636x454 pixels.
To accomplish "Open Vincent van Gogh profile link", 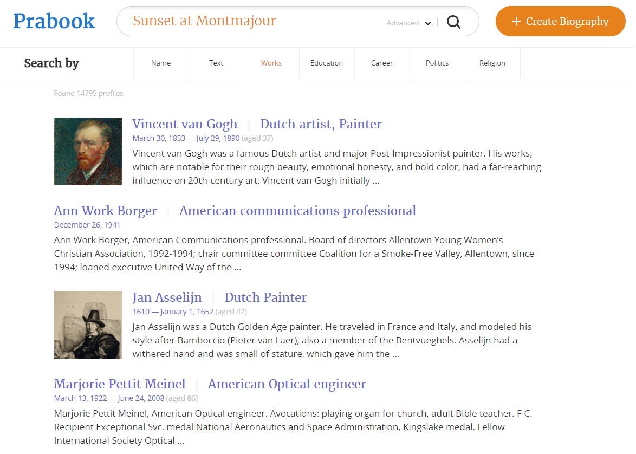I will (185, 124).
